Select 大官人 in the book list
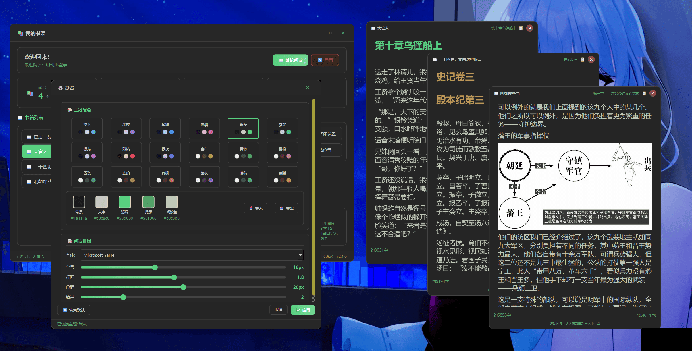 point(36,152)
